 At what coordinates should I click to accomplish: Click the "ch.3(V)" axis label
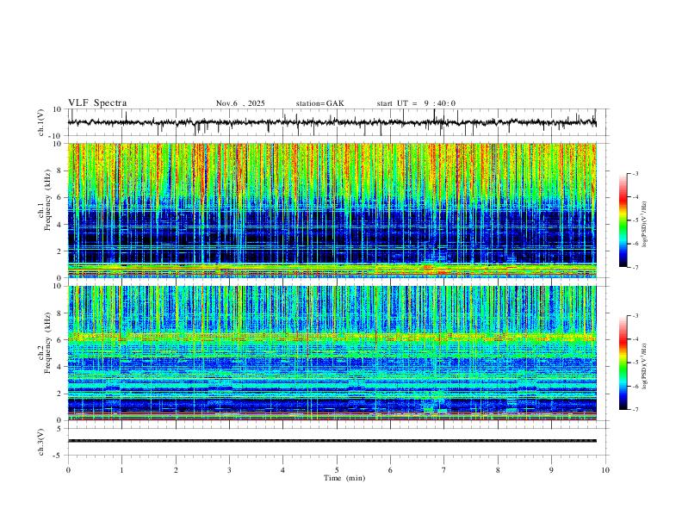[41, 442]
